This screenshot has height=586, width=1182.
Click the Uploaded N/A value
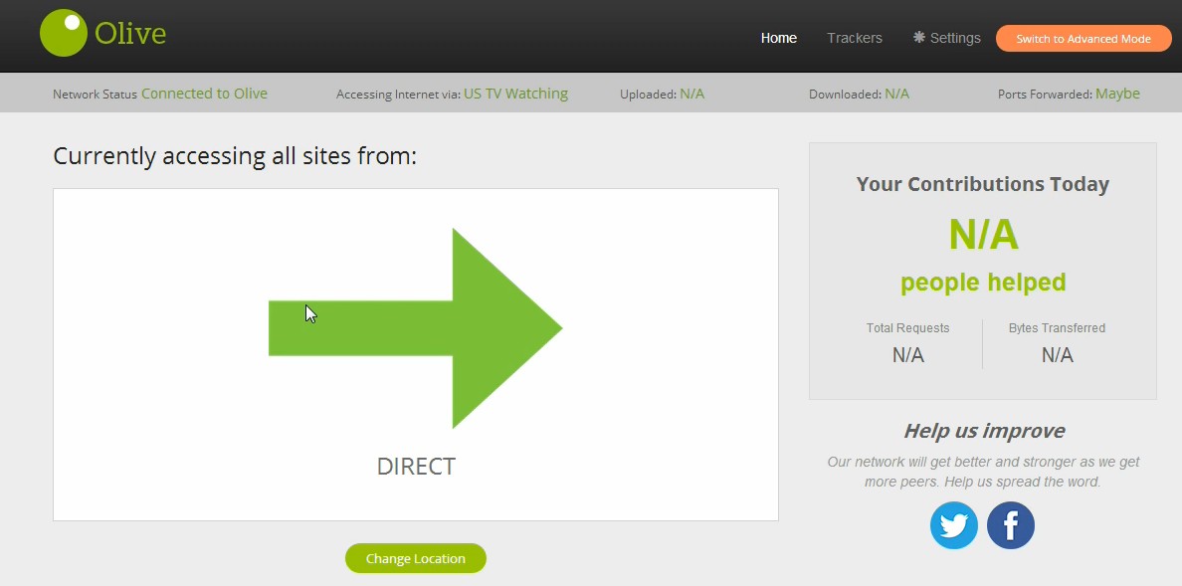692,95
